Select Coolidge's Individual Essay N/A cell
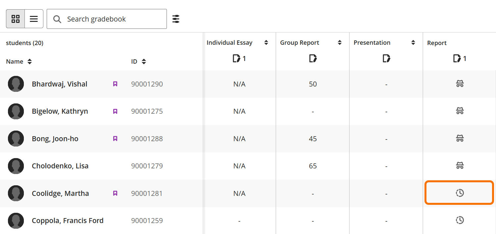The width and height of the screenshot is (496, 234). [239, 194]
